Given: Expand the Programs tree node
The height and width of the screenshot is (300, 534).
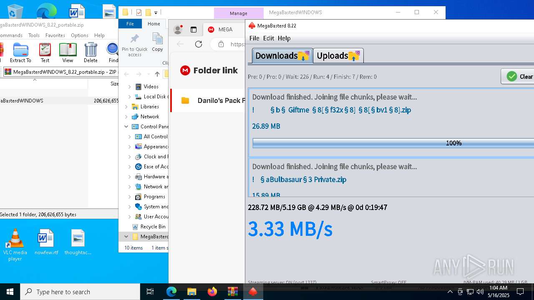Looking at the screenshot, I should (129, 197).
